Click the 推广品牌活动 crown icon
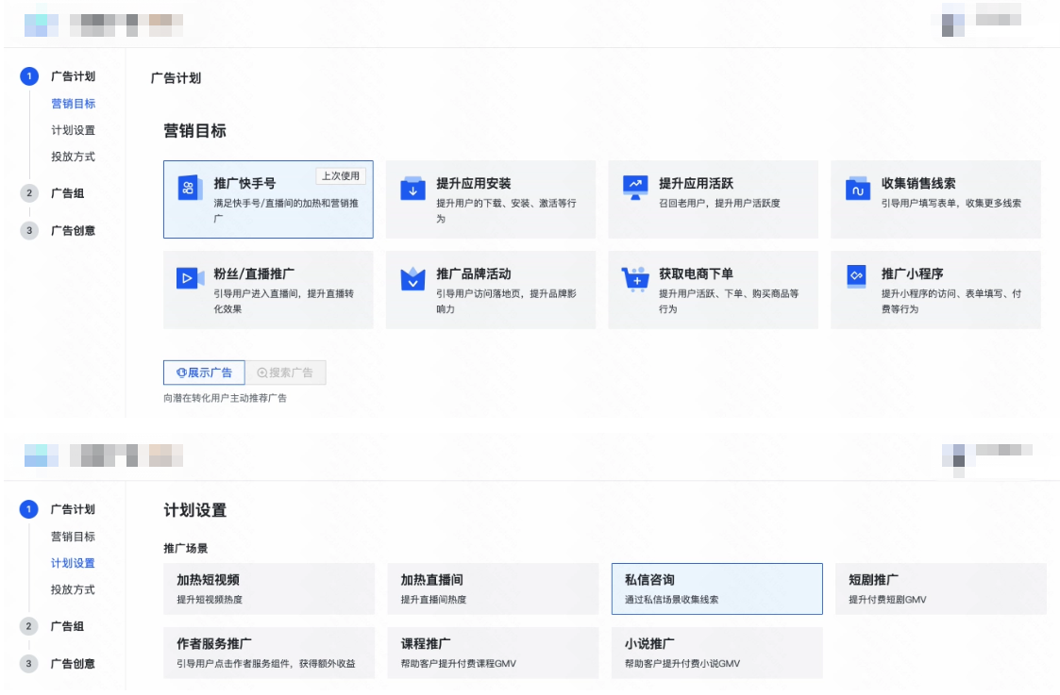 coord(411,278)
